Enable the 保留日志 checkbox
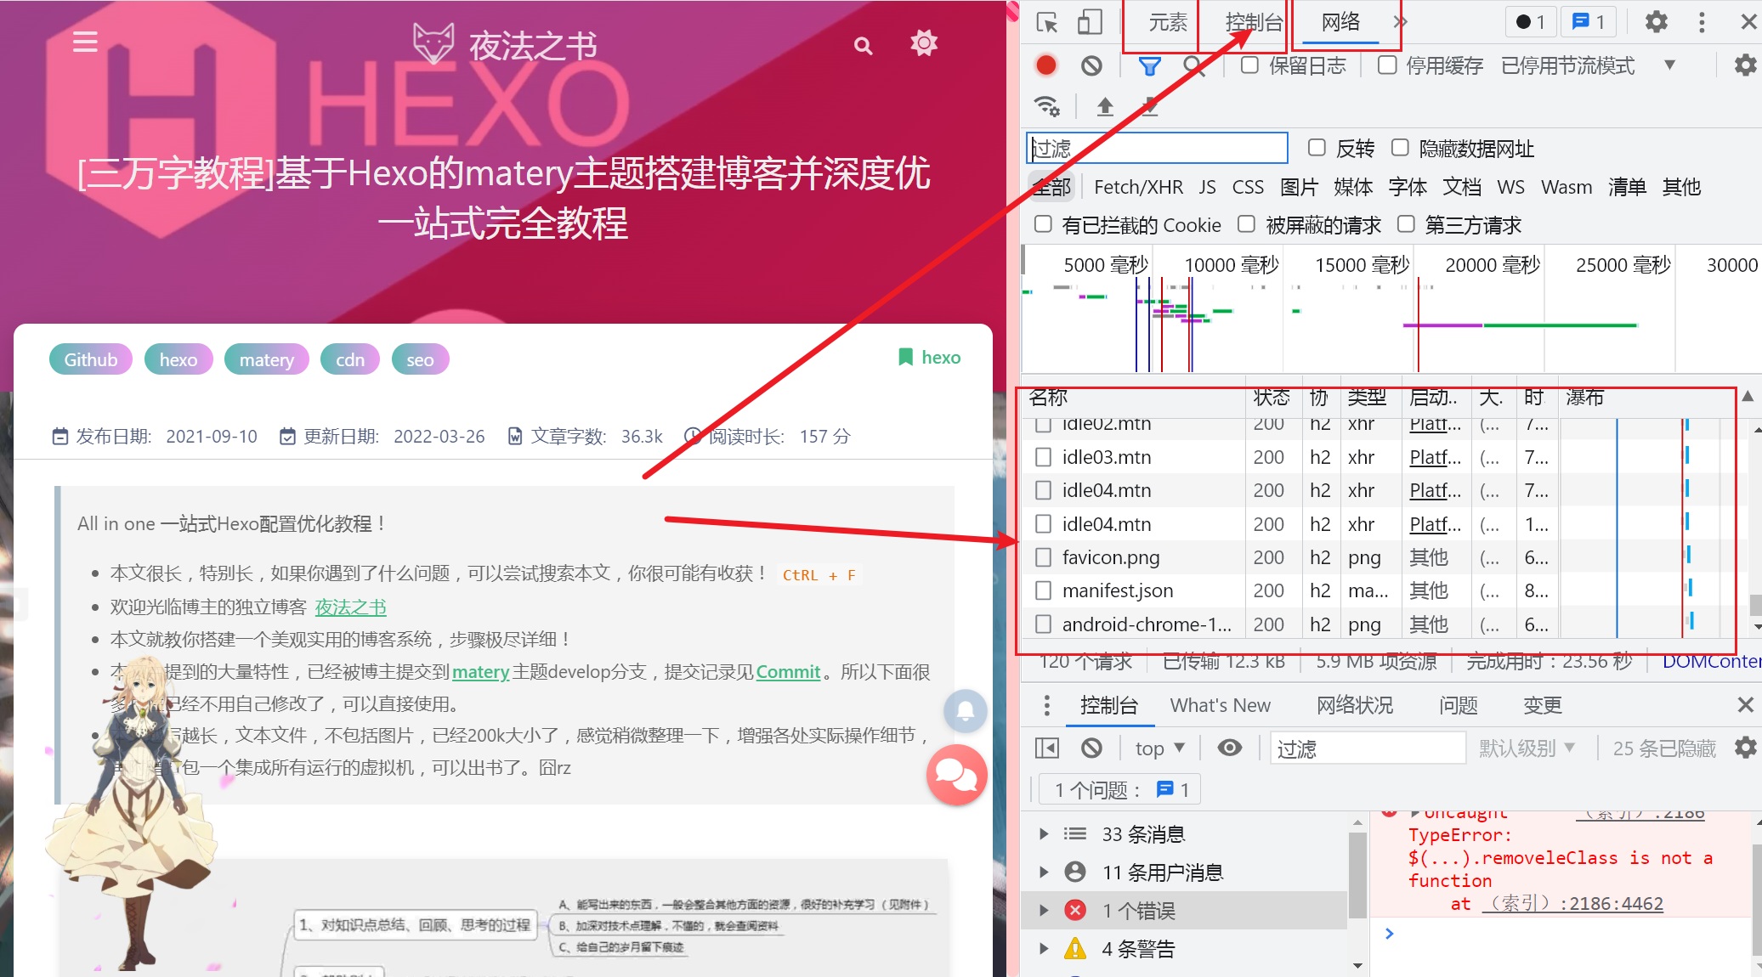The image size is (1762, 977). point(1249,65)
